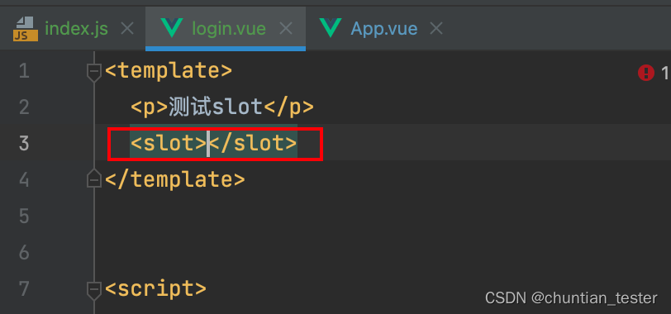Image resolution: width=671 pixels, height=314 pixels.
Task: Close the App.vue tab
Action: pos(435,29)
